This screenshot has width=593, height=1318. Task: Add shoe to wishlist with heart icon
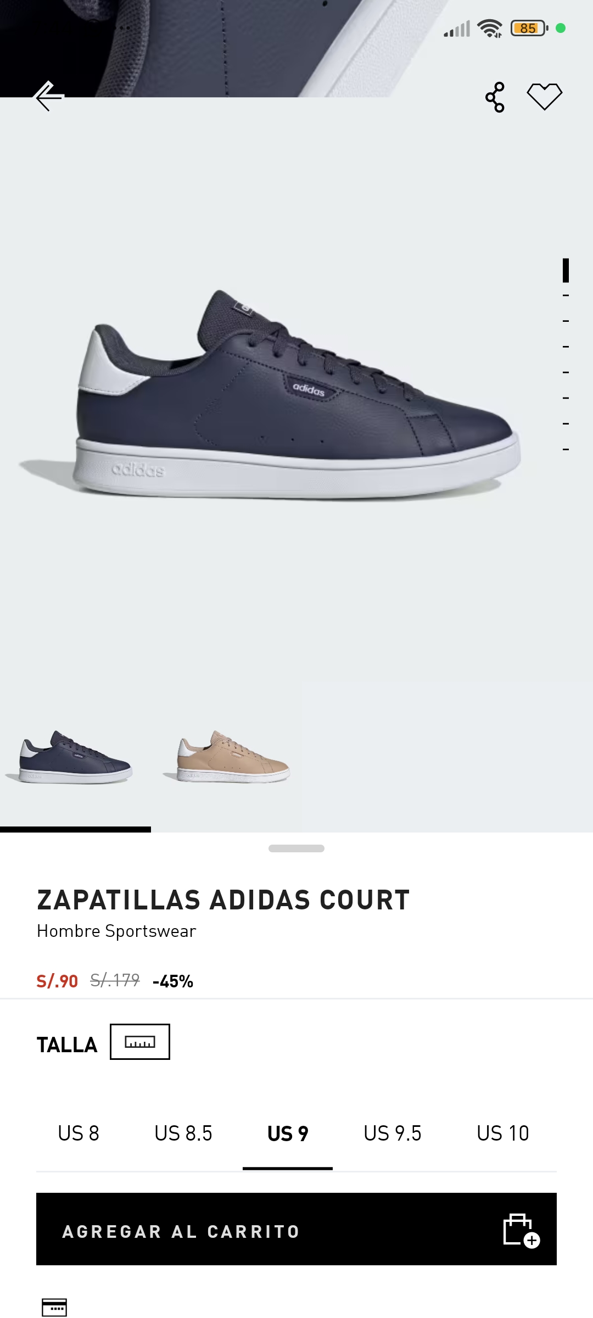click(x=545, y=97)
